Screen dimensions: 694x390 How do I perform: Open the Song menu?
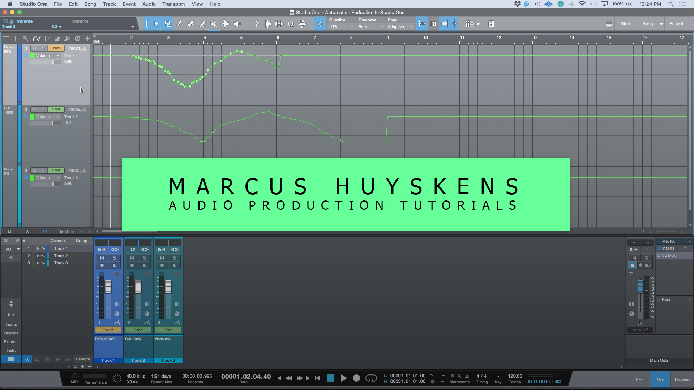coord(90,4)
